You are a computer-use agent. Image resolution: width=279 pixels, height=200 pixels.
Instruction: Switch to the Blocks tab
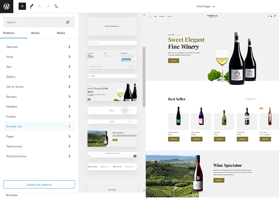click(x=35, y=33)
